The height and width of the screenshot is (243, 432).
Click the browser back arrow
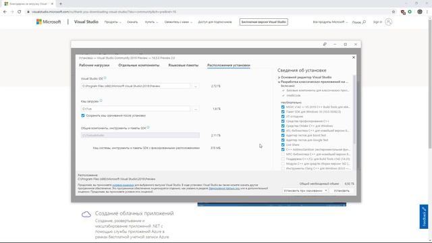pos(5,12)
